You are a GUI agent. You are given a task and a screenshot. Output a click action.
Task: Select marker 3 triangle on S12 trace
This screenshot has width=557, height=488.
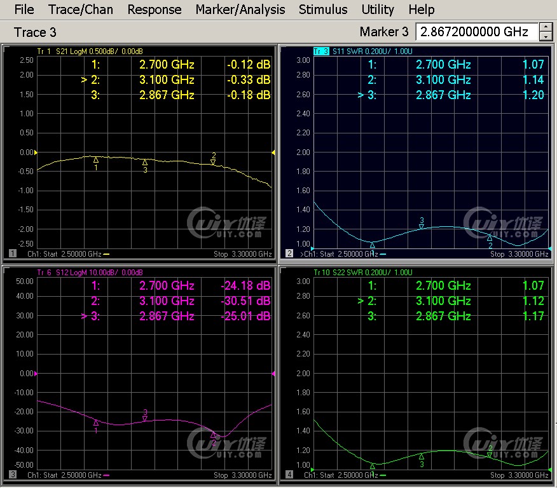pos(145,419)
